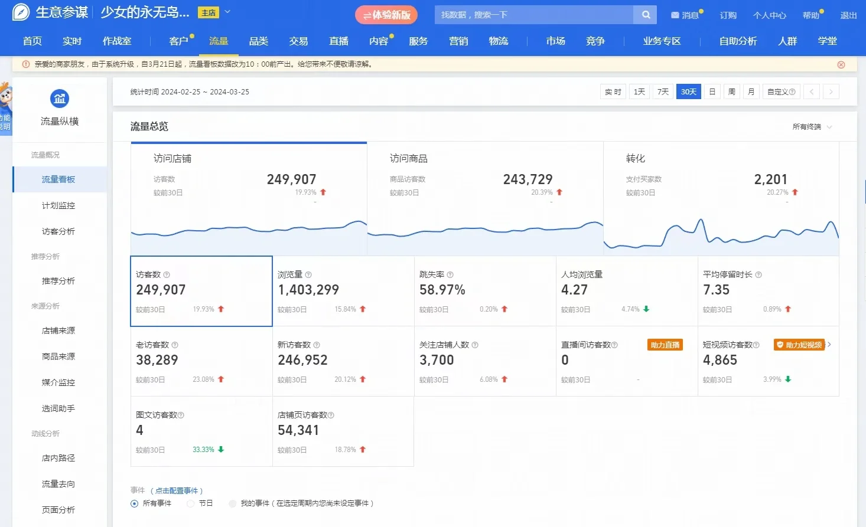This screenshot has height=527, width=866.
Task: Select the 所有事件 radio button
Action: [135, 503]
